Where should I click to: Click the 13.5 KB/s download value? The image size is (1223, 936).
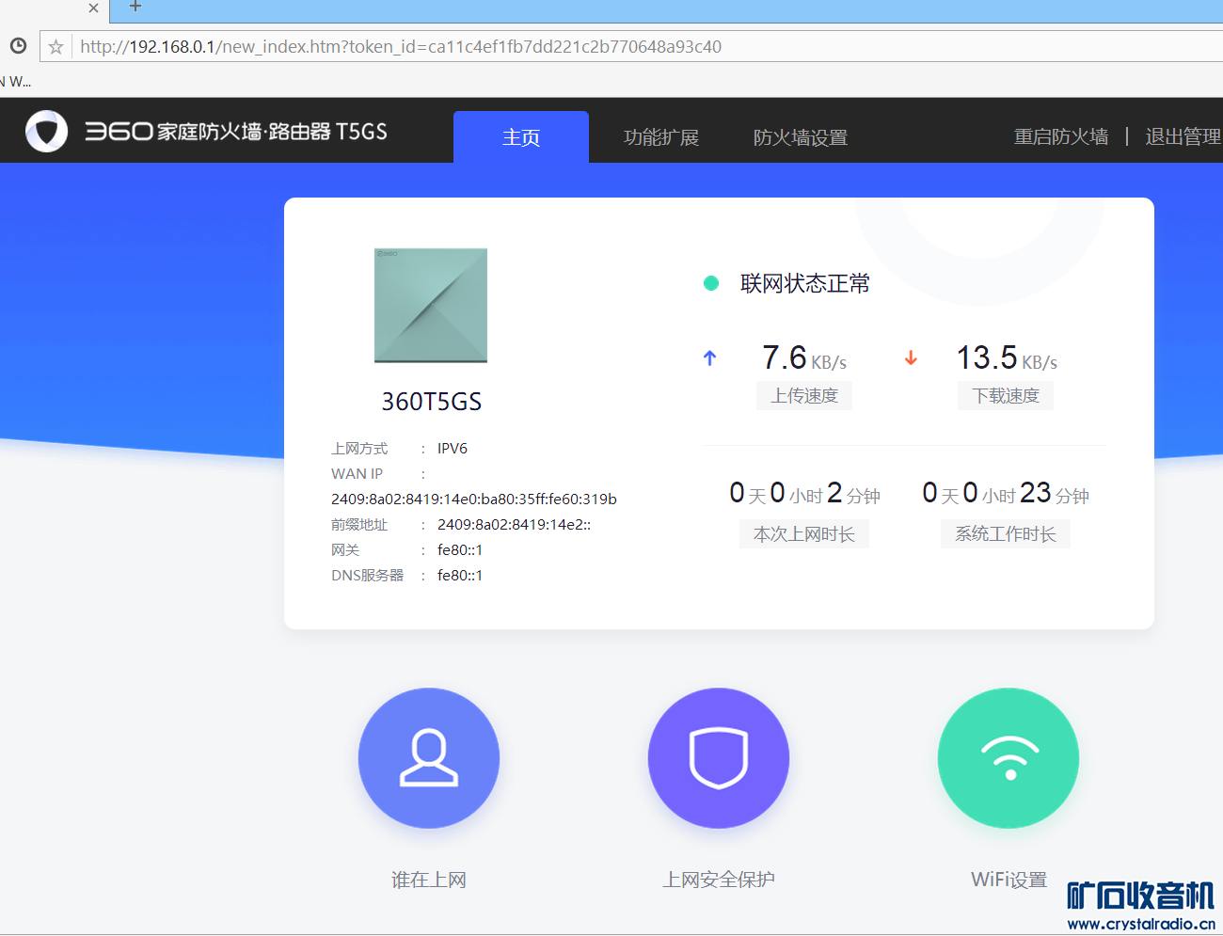(1007, 357)
